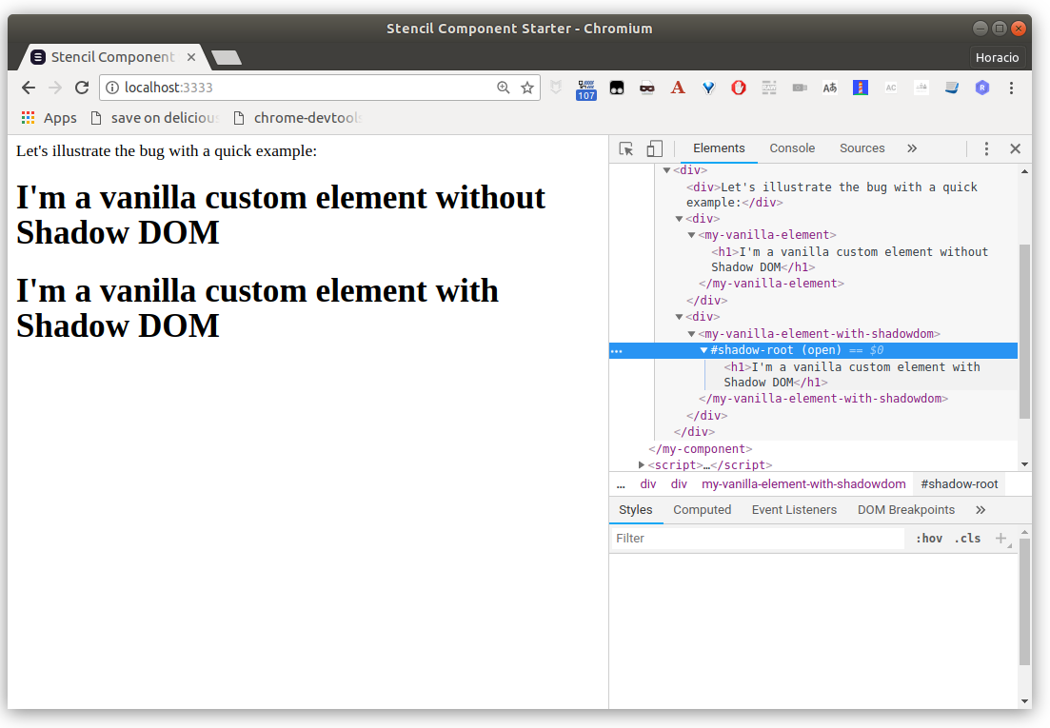Toggle the device toolbar in DevTools

tap(654, 148)
